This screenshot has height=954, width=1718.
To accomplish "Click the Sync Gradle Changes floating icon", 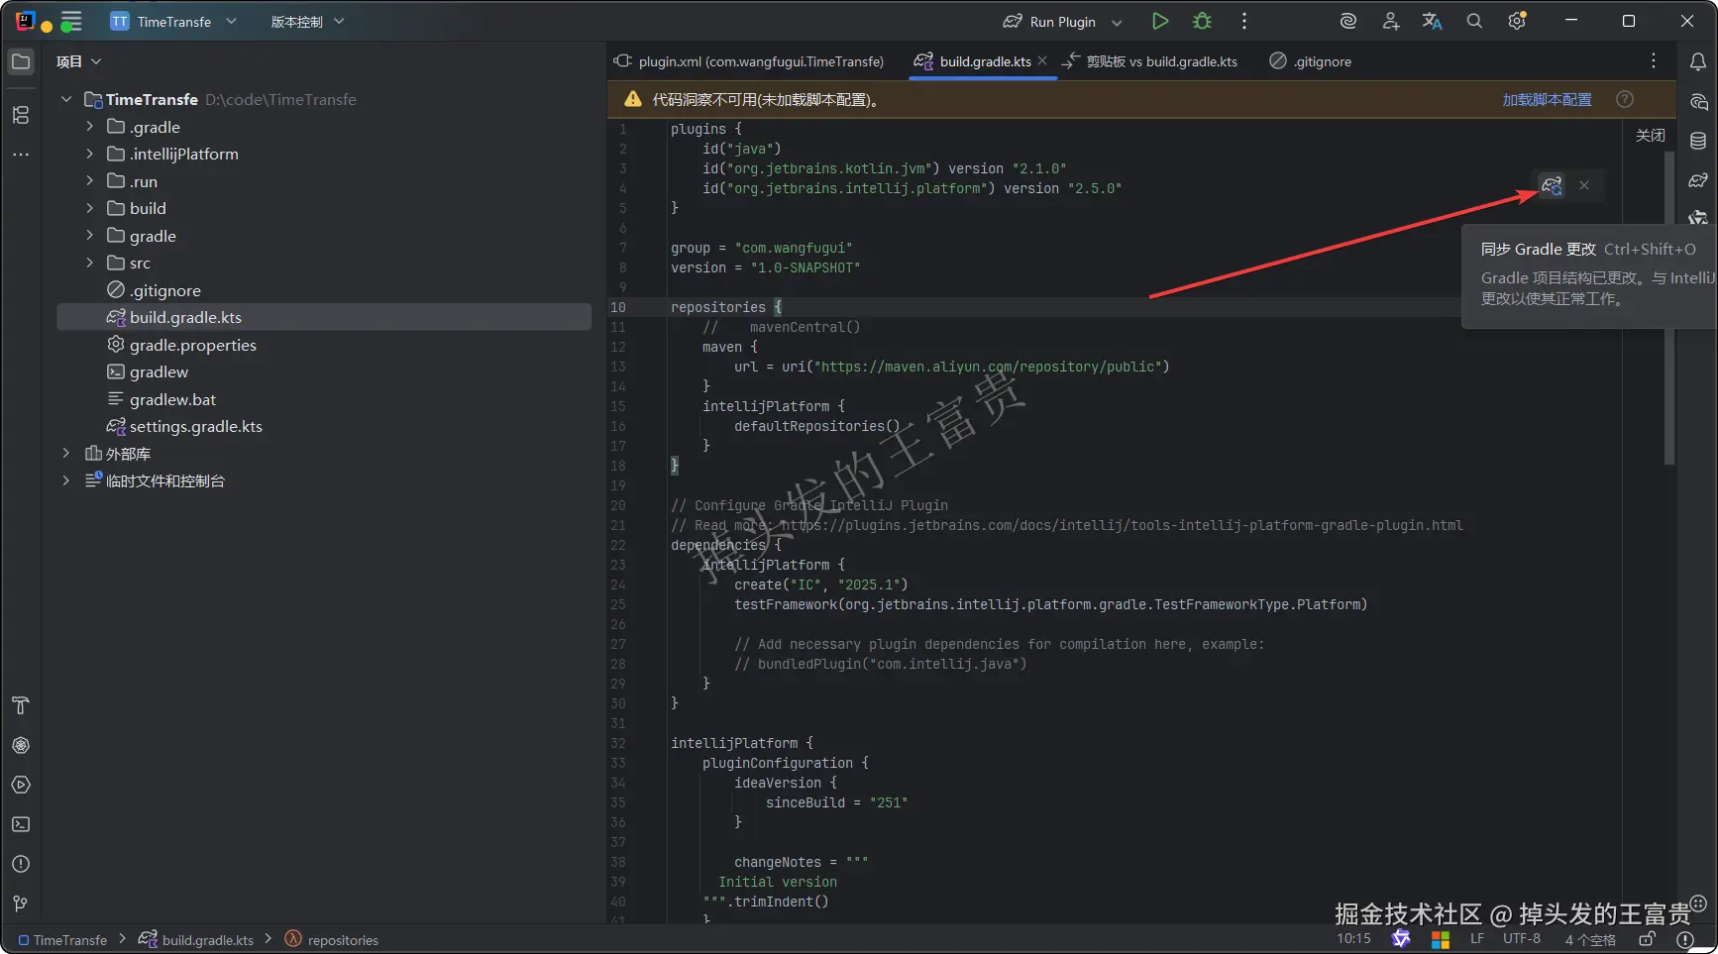I will [x=1551, y=185].
